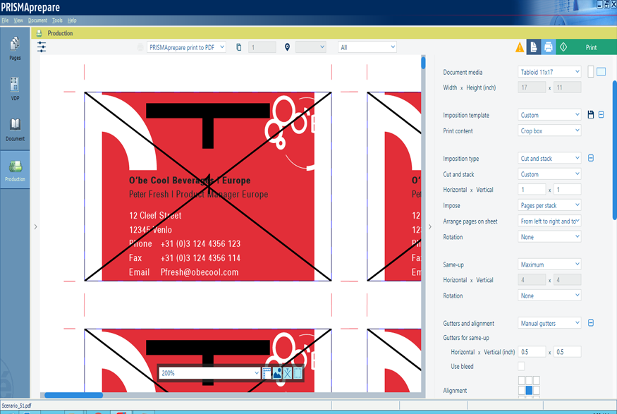Select the center alignment cell in the grid
The image size is (617, 414).
[x=529, y=390]
